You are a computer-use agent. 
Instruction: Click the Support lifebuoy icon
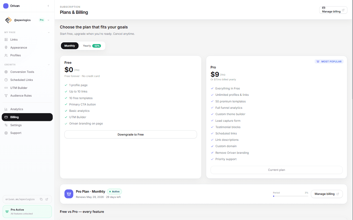pyautogui.click(x=6, y=133)
